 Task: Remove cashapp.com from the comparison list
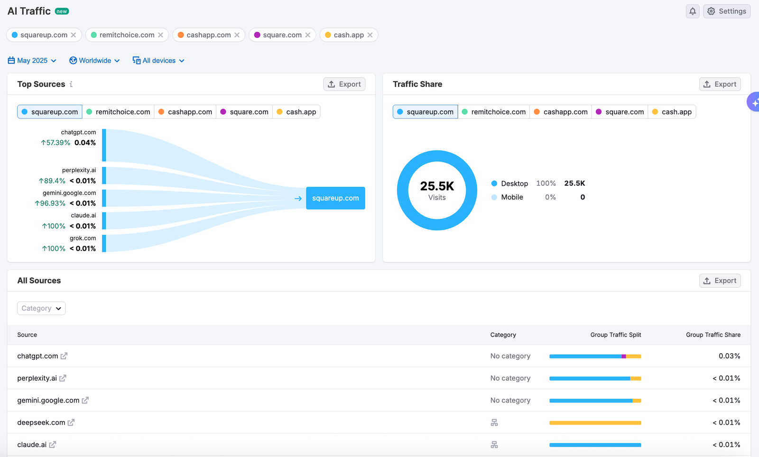pos(237,35)
